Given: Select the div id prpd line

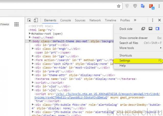Looking at the screenshot, I should (52, 45).
